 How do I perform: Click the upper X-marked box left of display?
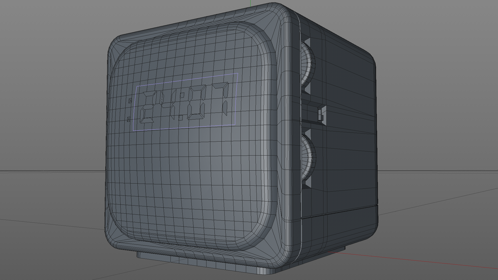(x=130, y=101)
